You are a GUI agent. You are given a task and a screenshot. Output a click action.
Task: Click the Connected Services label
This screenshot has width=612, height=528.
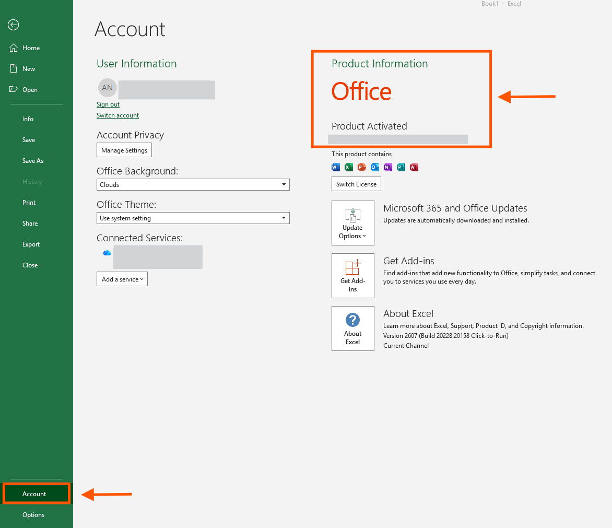tap(140, 238)
